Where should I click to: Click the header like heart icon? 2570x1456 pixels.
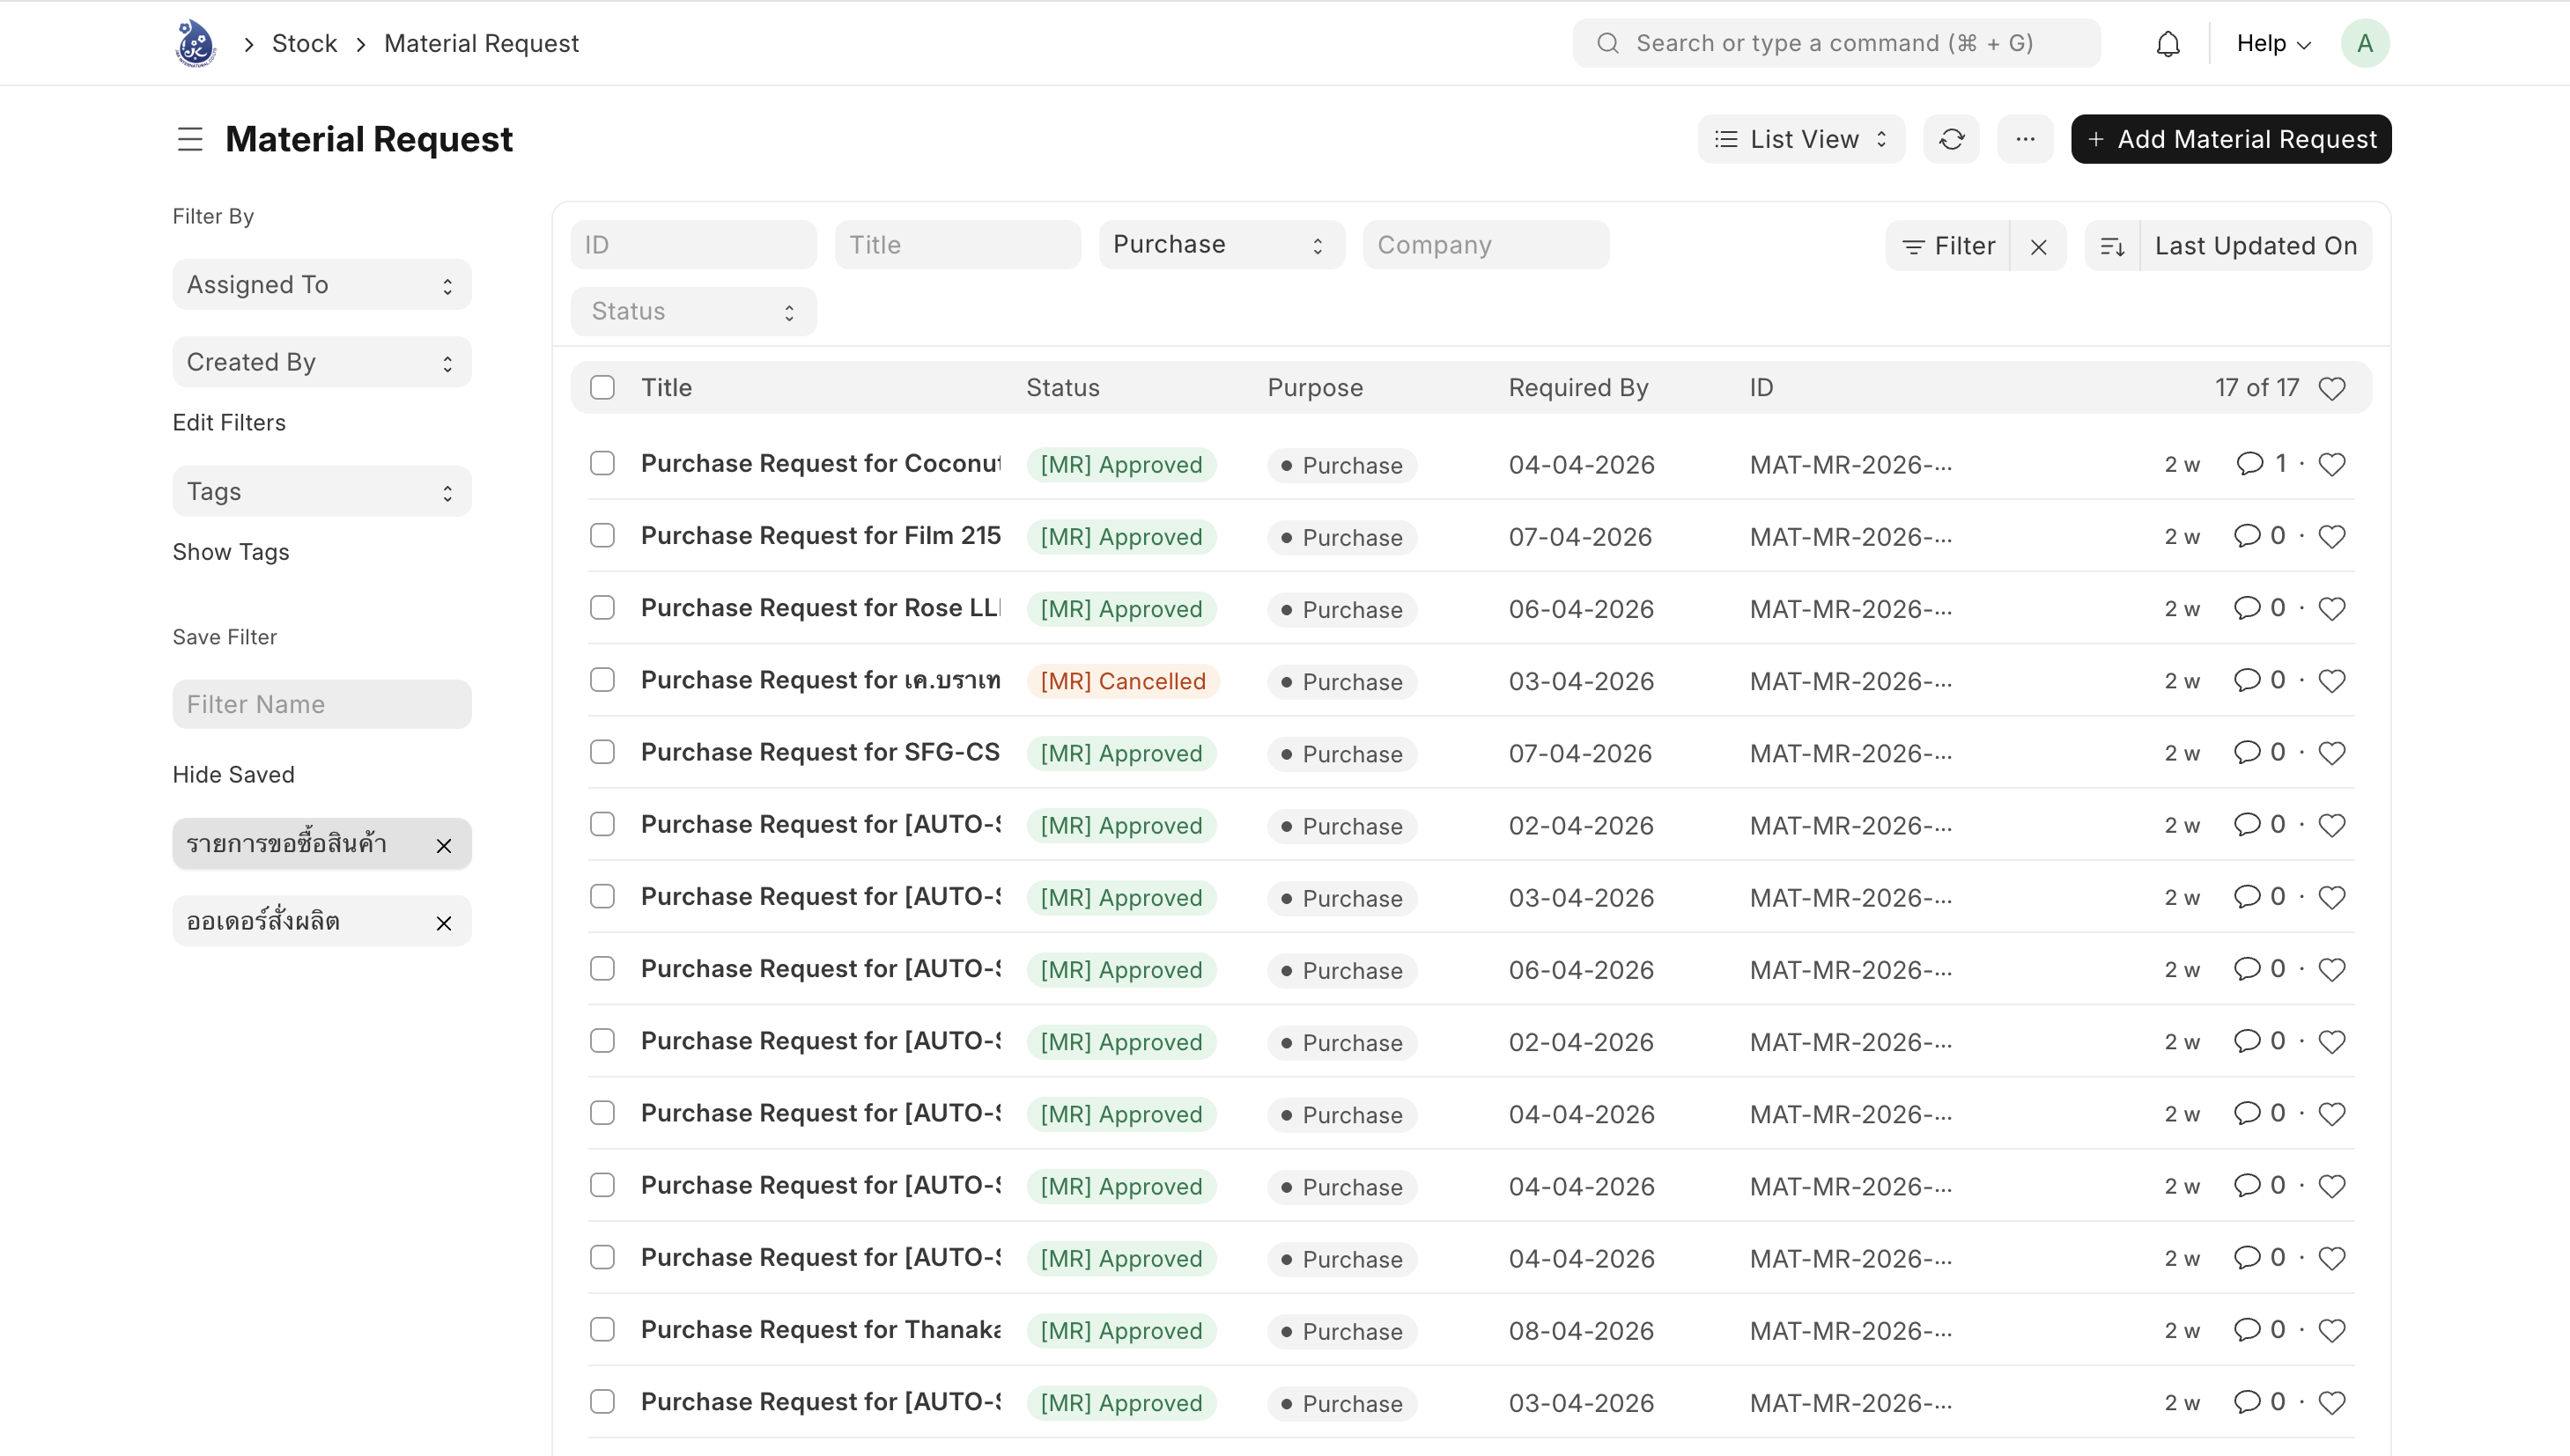tap(2332, 388)
